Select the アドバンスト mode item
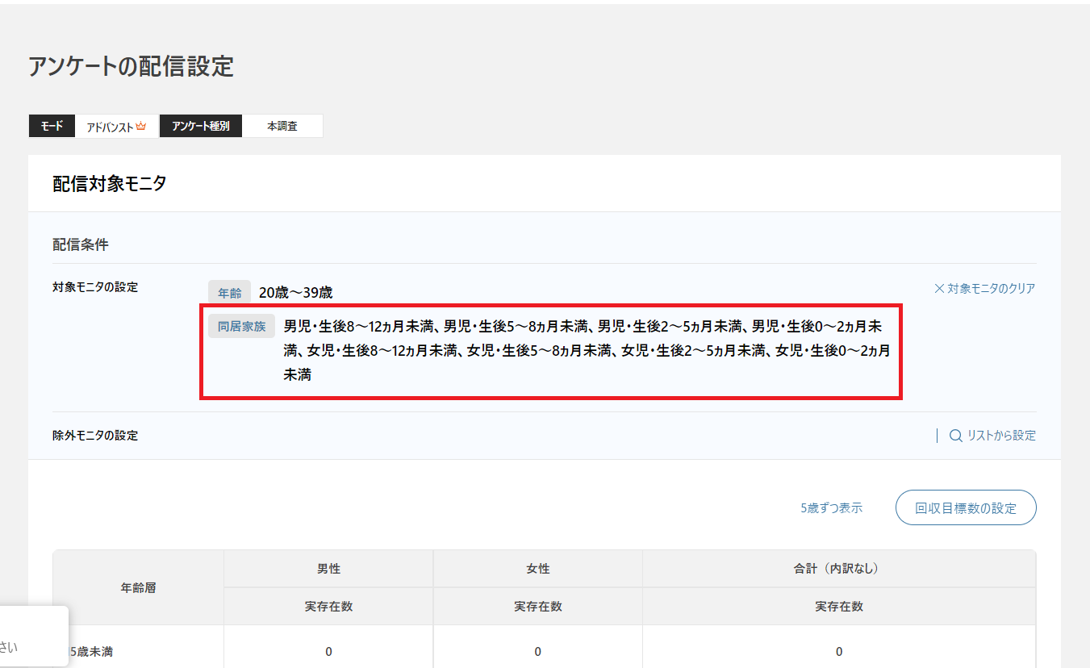 [x=117, y=126]
